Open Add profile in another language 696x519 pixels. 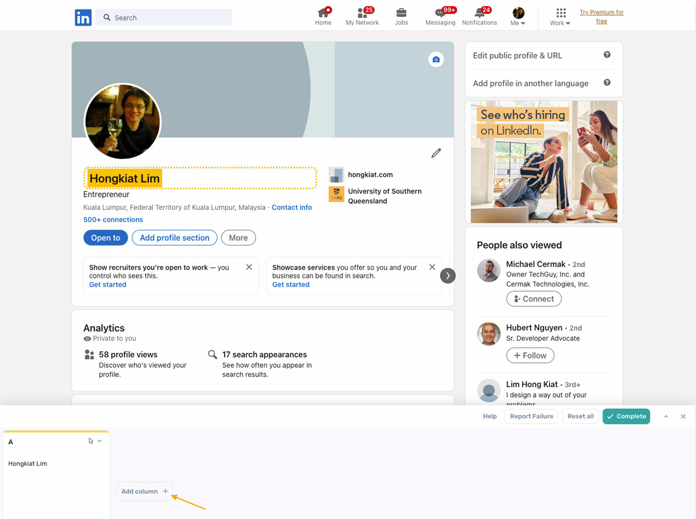[530, 84]
